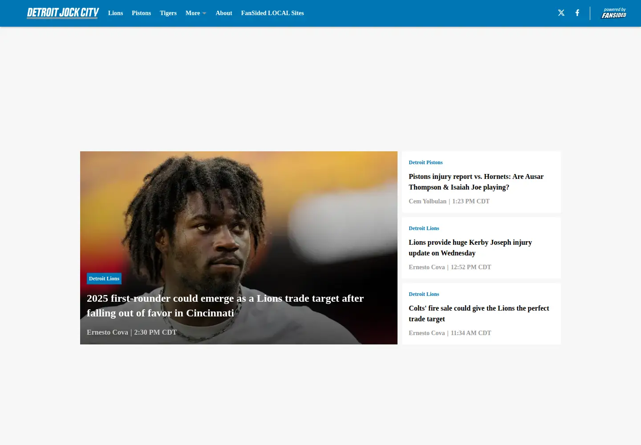Click Ernesto Cova on the Kerby Joseph story
The height and width of the screenshot is (445, 641).
click(427, 267)
